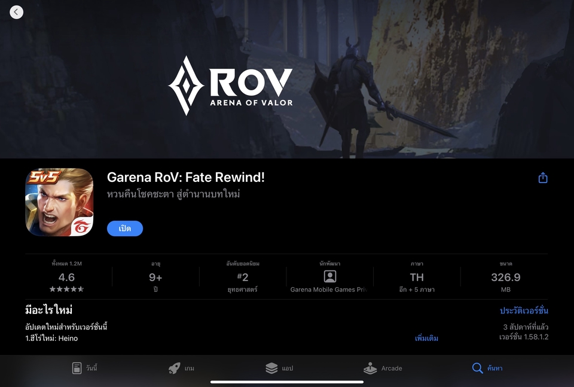
Task: Open the #2 strategy chart ranking
Action: 243,277
